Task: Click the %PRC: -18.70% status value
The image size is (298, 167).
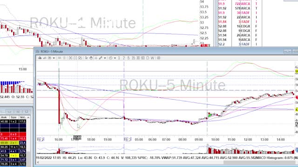Action: click(x=149, y=158)
